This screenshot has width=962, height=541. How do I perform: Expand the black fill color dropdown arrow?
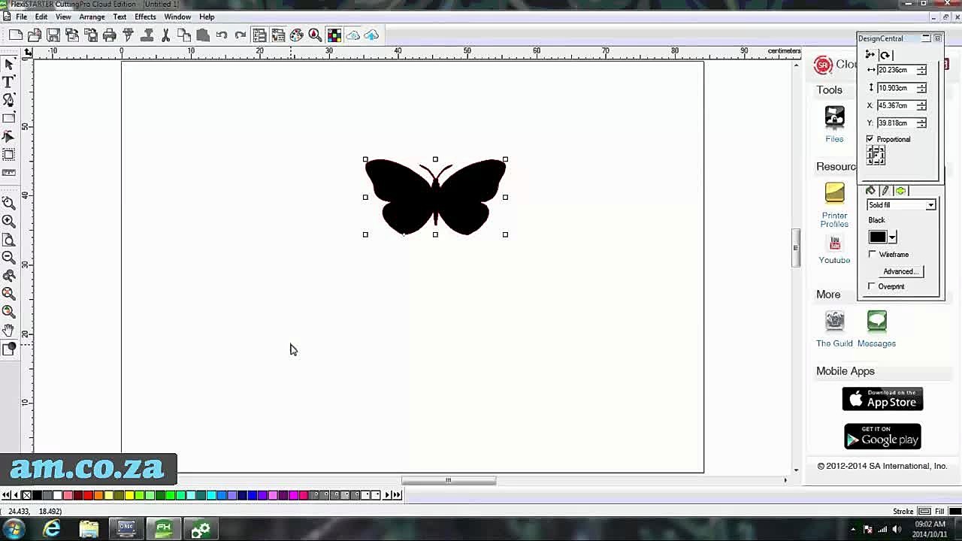pos(892,237)
